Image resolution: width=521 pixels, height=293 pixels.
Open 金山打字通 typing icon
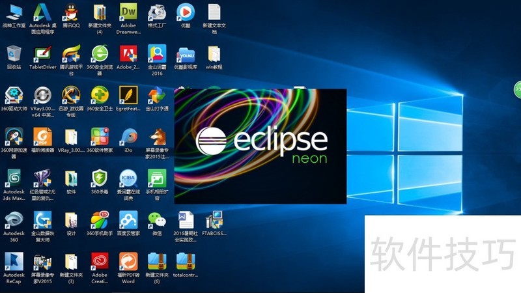[157, 96]
